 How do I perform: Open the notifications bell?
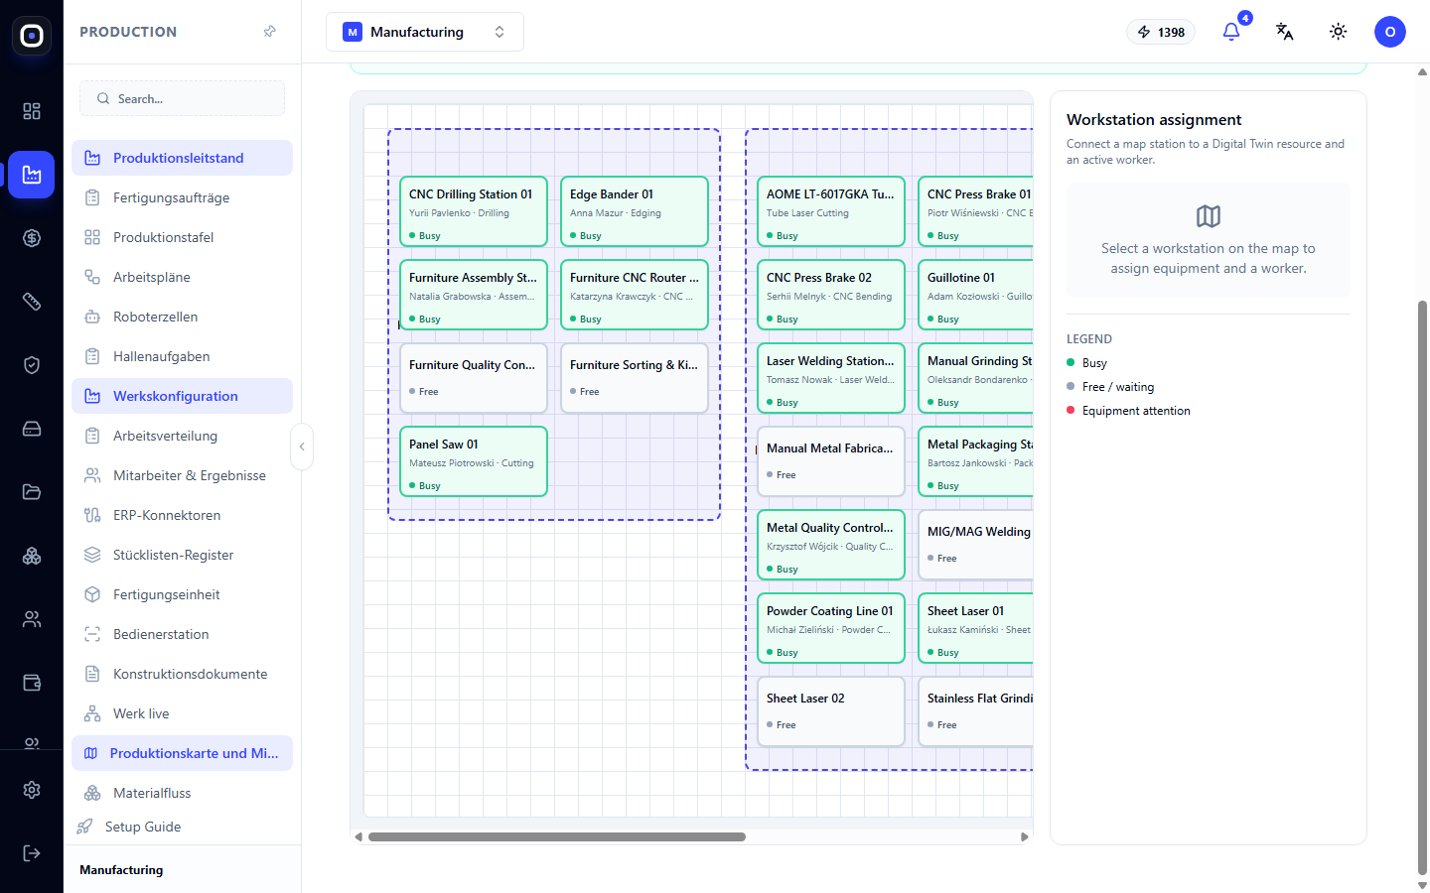1231,32
